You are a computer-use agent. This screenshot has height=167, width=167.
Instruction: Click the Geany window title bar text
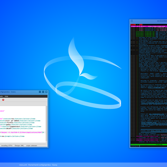[x=8, y=92]
